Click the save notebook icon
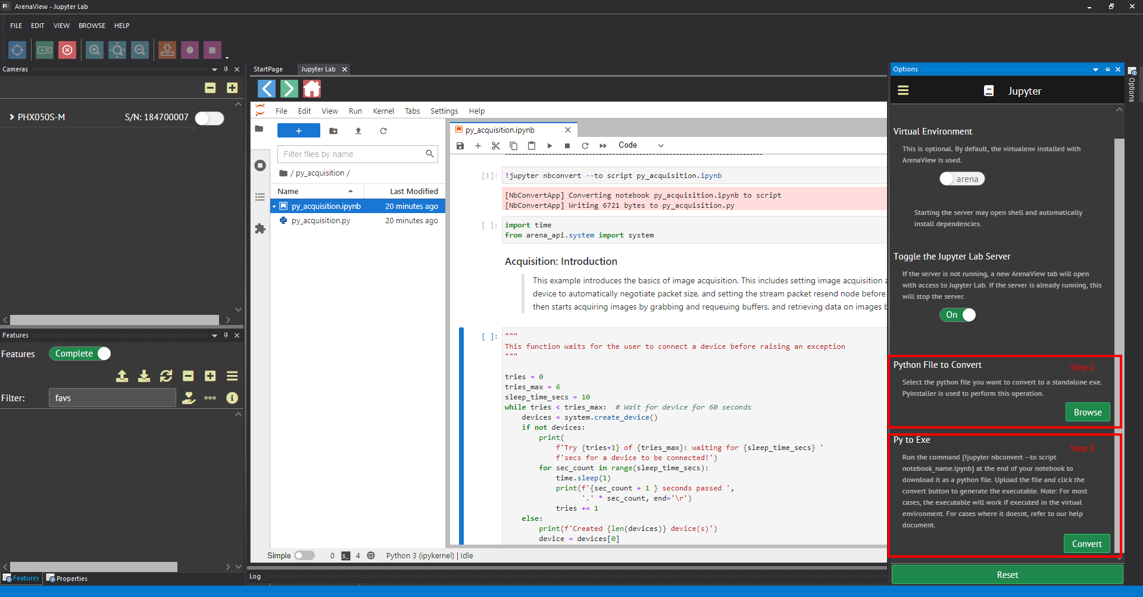Viewport: 1143px width, 597px height. 460,146
